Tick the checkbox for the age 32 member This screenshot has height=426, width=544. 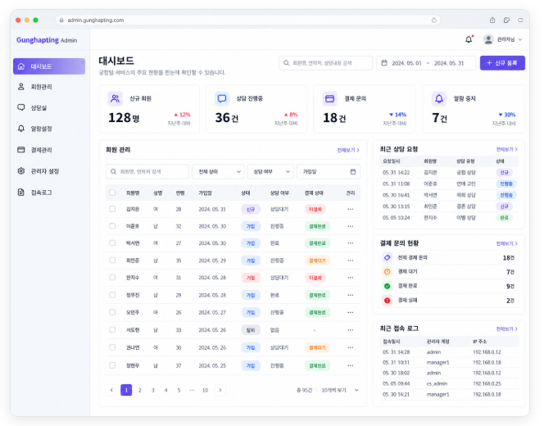click(x=112, y=226)
